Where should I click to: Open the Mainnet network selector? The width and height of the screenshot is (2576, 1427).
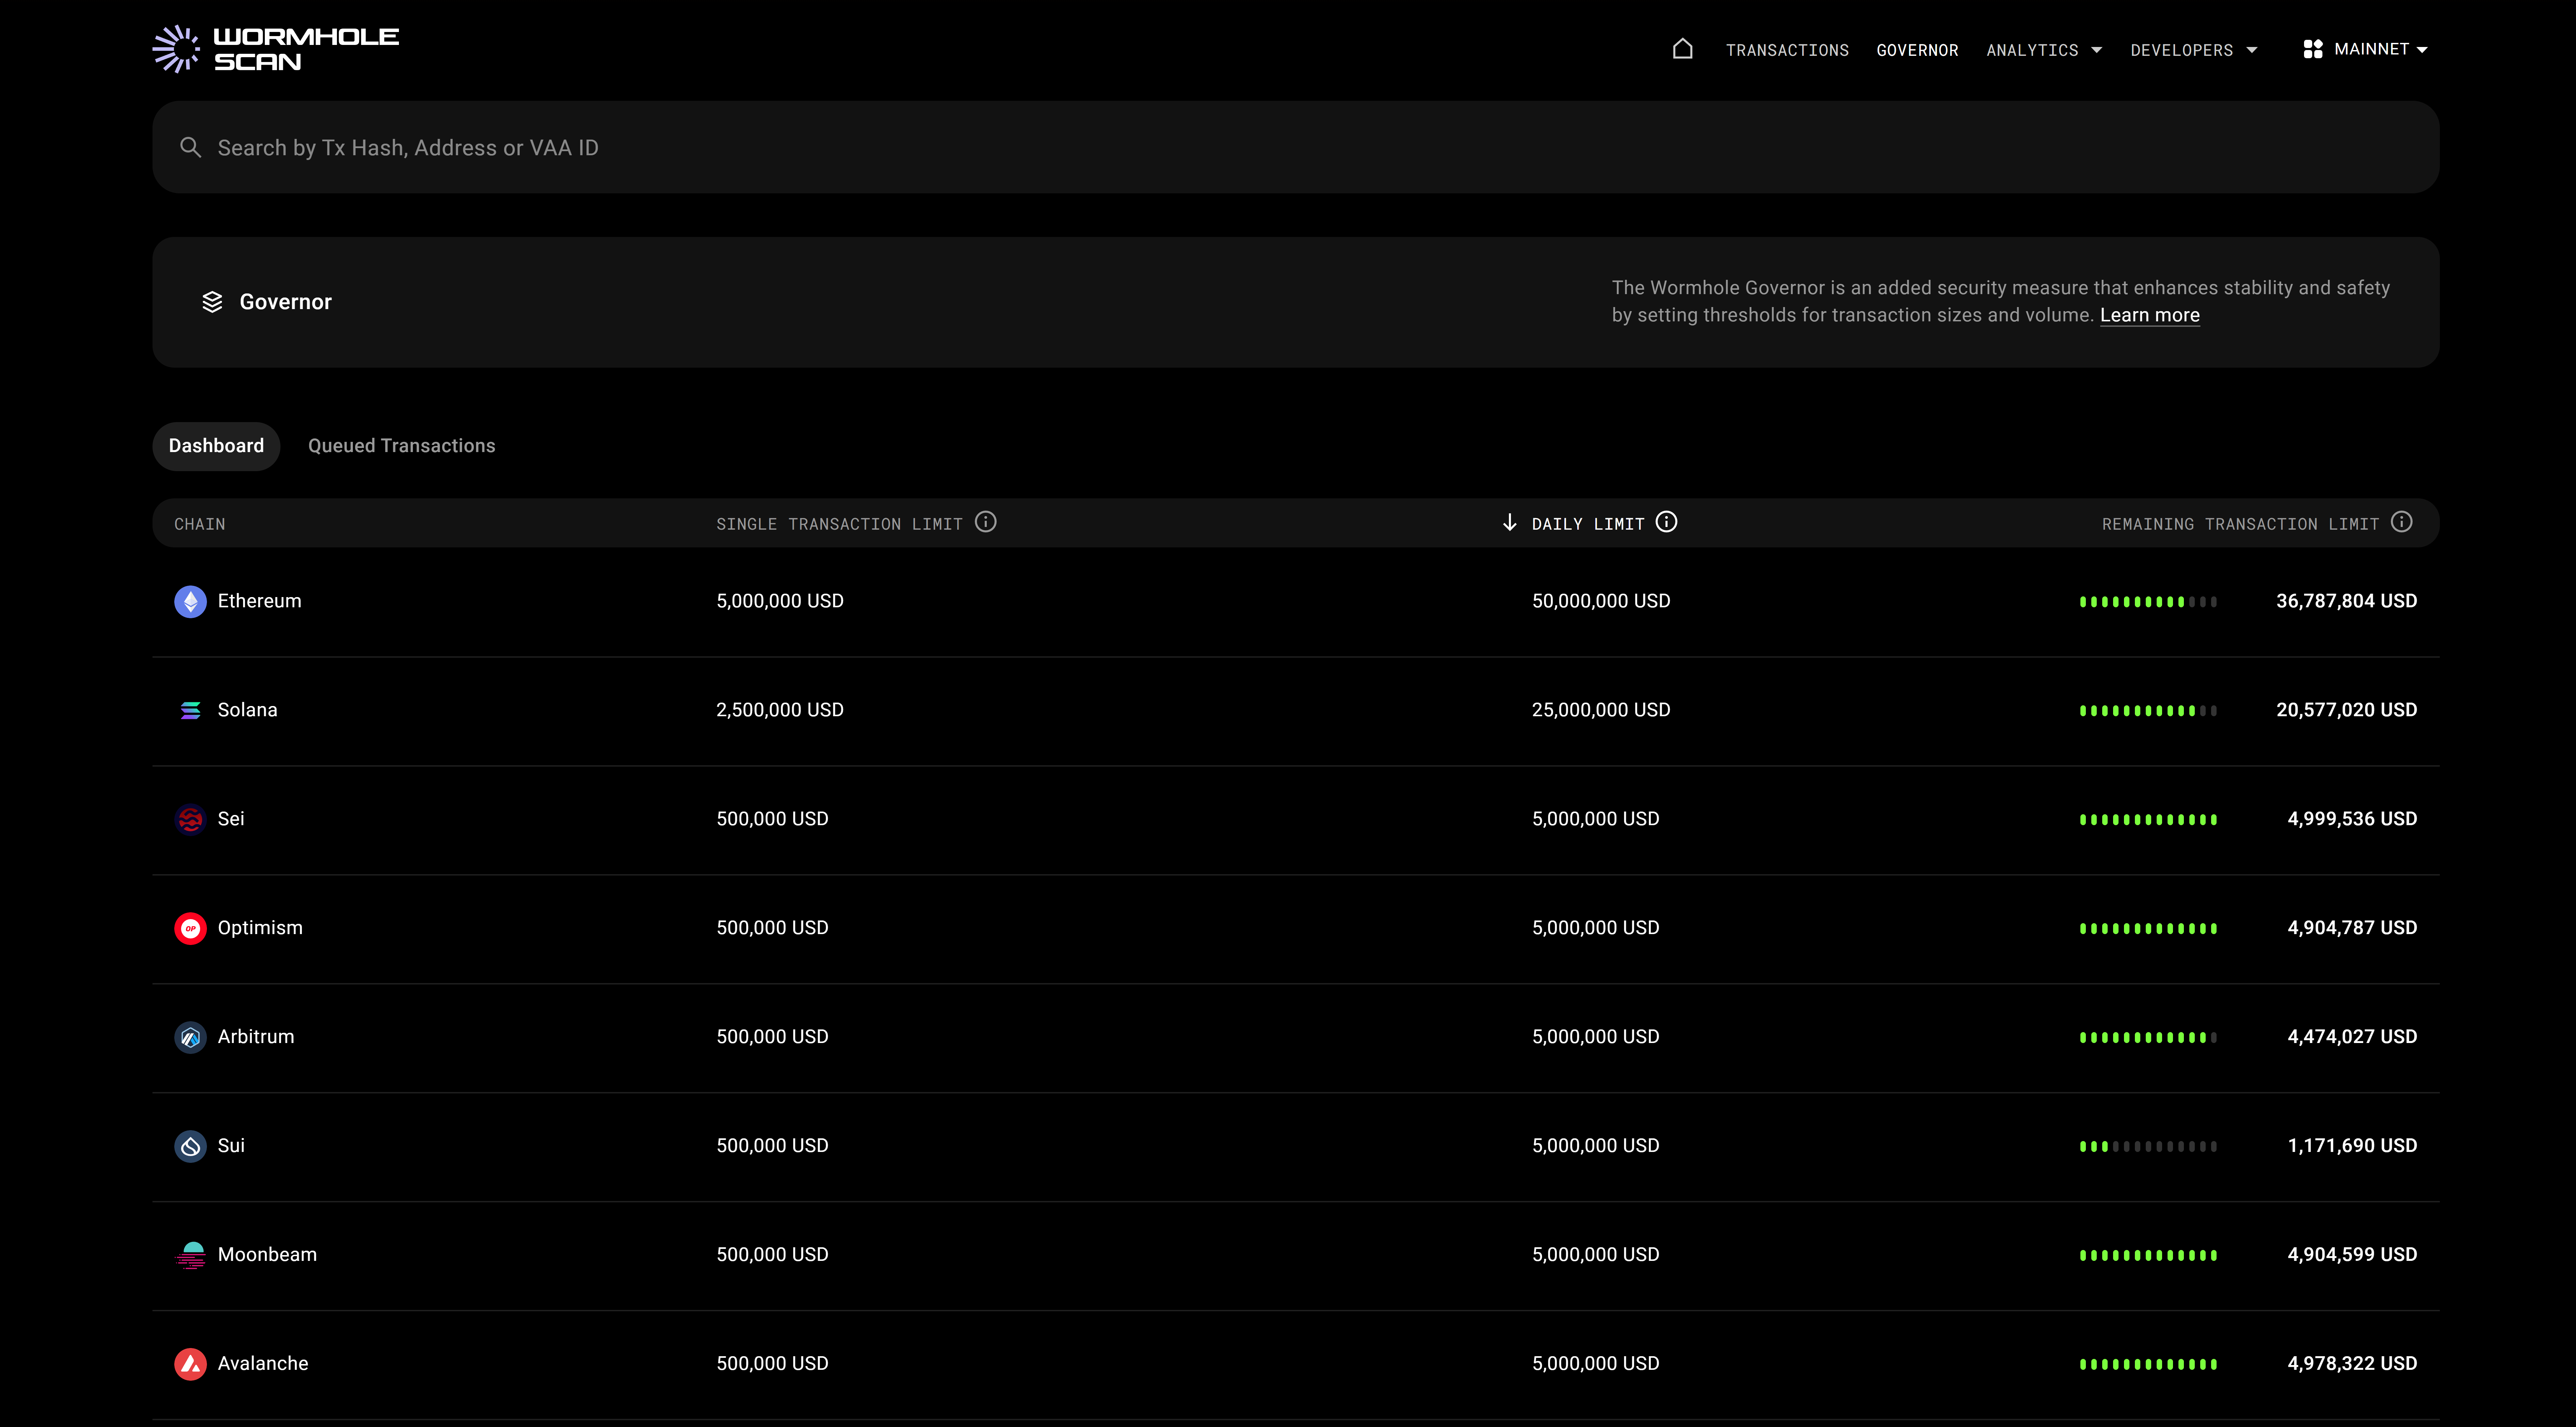point(2366,49)
